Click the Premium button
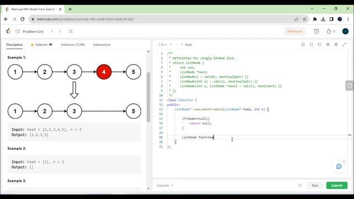This screenshot has width=354, height=199. [295, 32]
